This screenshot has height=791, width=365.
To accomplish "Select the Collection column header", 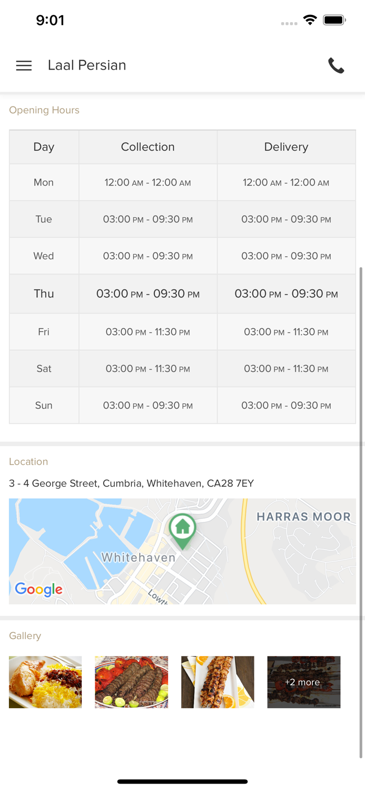I will click(148, 147).
